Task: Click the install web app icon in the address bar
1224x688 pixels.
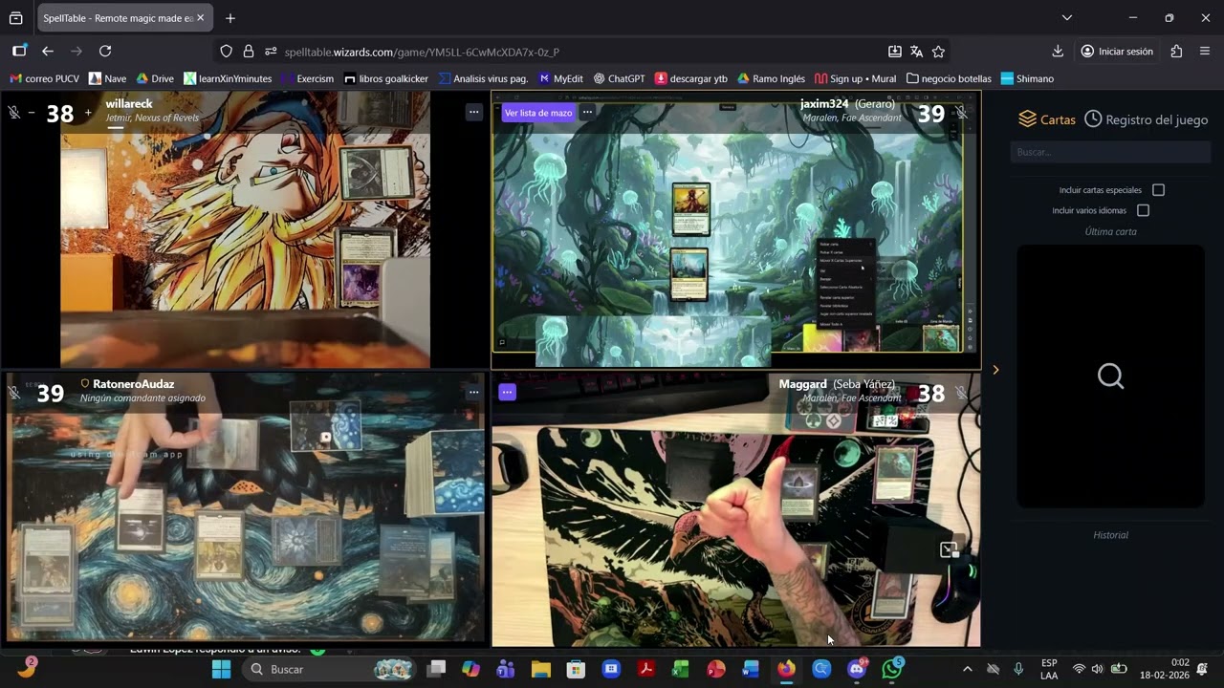Action: tap(895, 52)
